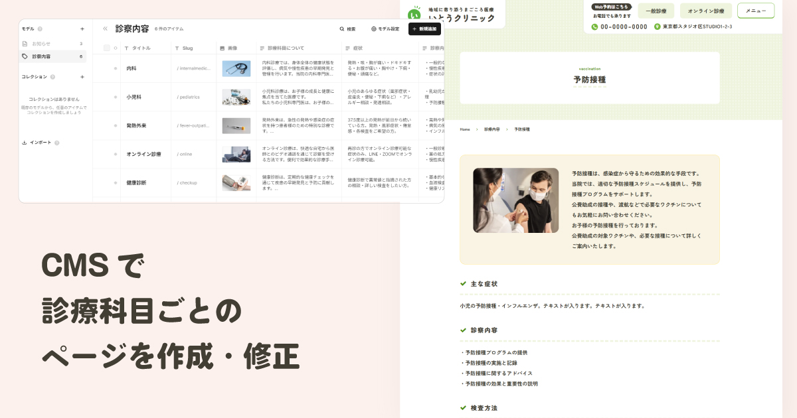
Task: Click the phone icon beside 00-0000-0000
Action: pyautogui.click(x=594, y=27)
